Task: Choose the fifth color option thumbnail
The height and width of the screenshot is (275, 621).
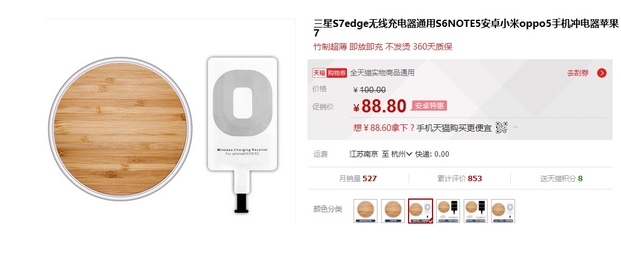Action: [476, 211]
